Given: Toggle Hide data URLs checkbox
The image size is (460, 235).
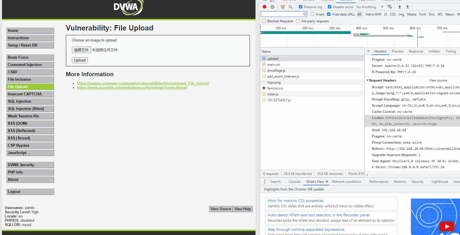Looking at the screenshot, I should tap(329, 14).
